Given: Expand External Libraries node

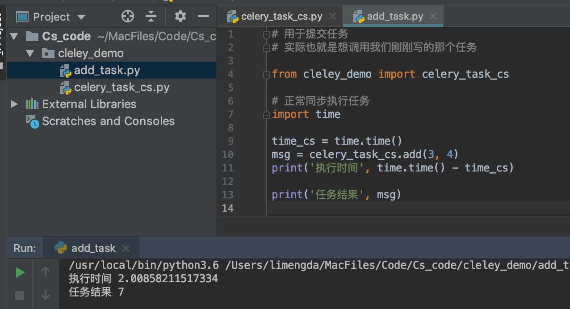Looking at the screenshot, I should pos(14,104).
